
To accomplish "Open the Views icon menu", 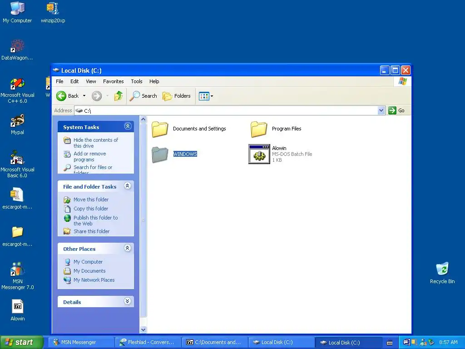I will click(x=206, y=96).
